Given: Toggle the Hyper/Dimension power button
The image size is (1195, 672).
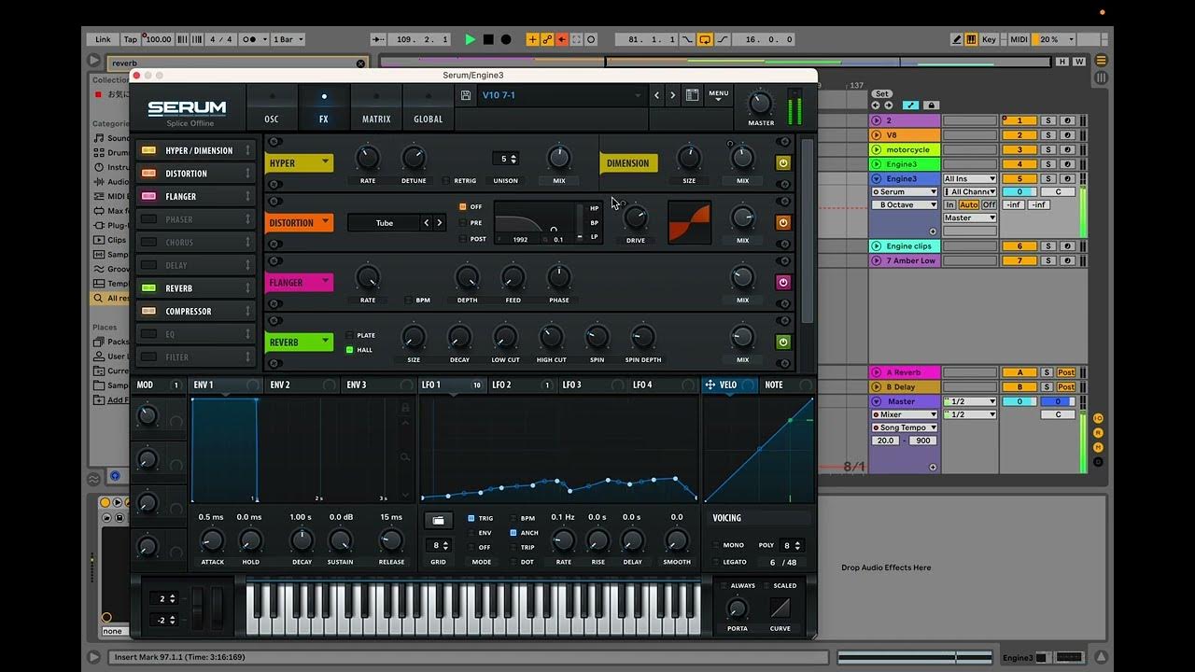Looking at the screenshot, I should (x=783, y=163).
